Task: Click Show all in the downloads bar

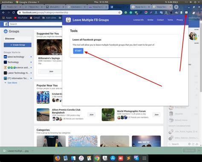Action: [189, 150]
